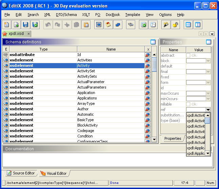Click the action icon in BasicType row
The image size is (219, 189).
tap(147, 120)
